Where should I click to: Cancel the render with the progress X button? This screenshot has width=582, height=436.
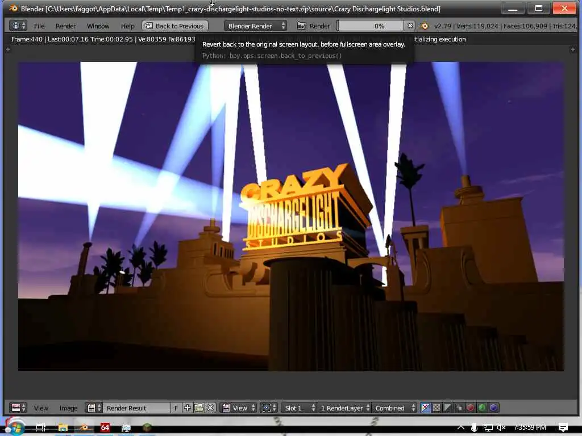click(410, 26)
